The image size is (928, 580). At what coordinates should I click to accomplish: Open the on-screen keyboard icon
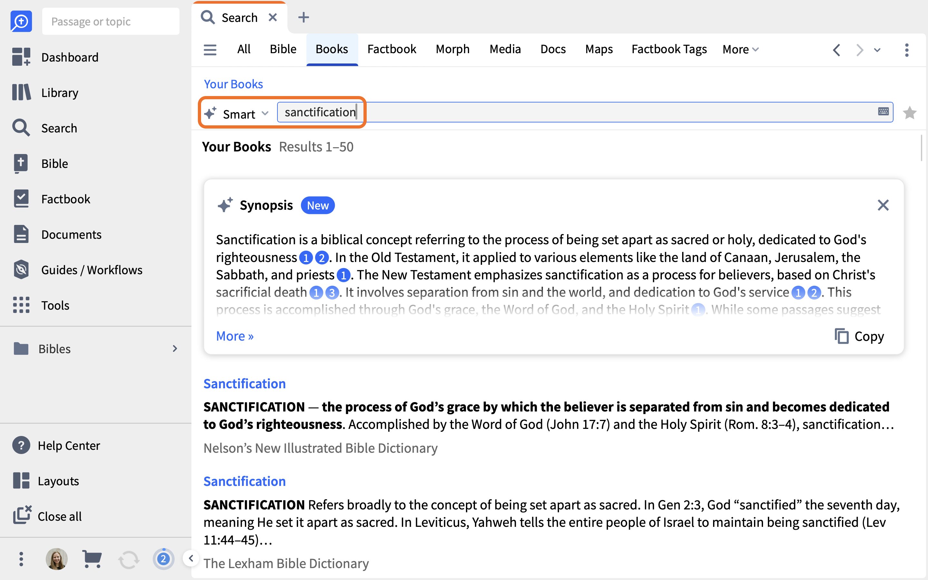click(x=883, y=111)
